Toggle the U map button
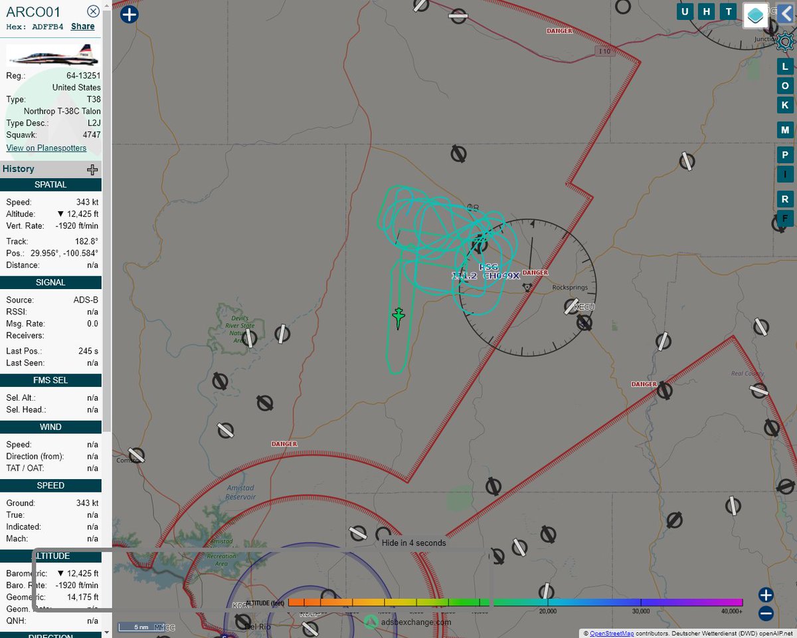797x638 pixels. (x=685, y=11)
